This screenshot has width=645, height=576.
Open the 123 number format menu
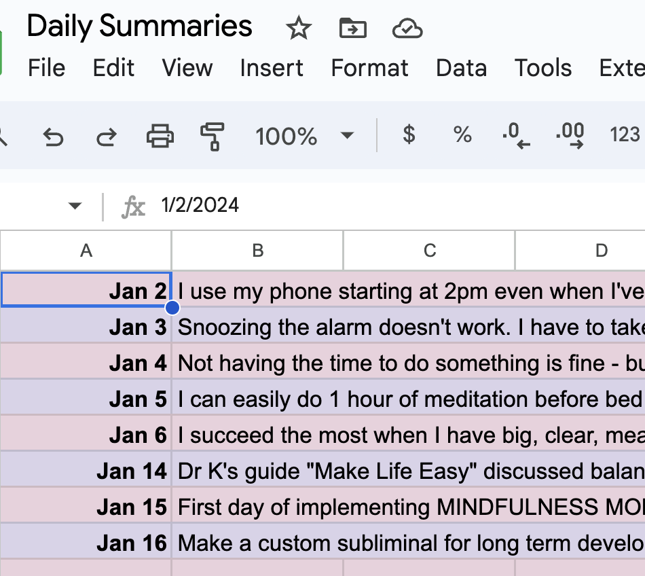625,135
